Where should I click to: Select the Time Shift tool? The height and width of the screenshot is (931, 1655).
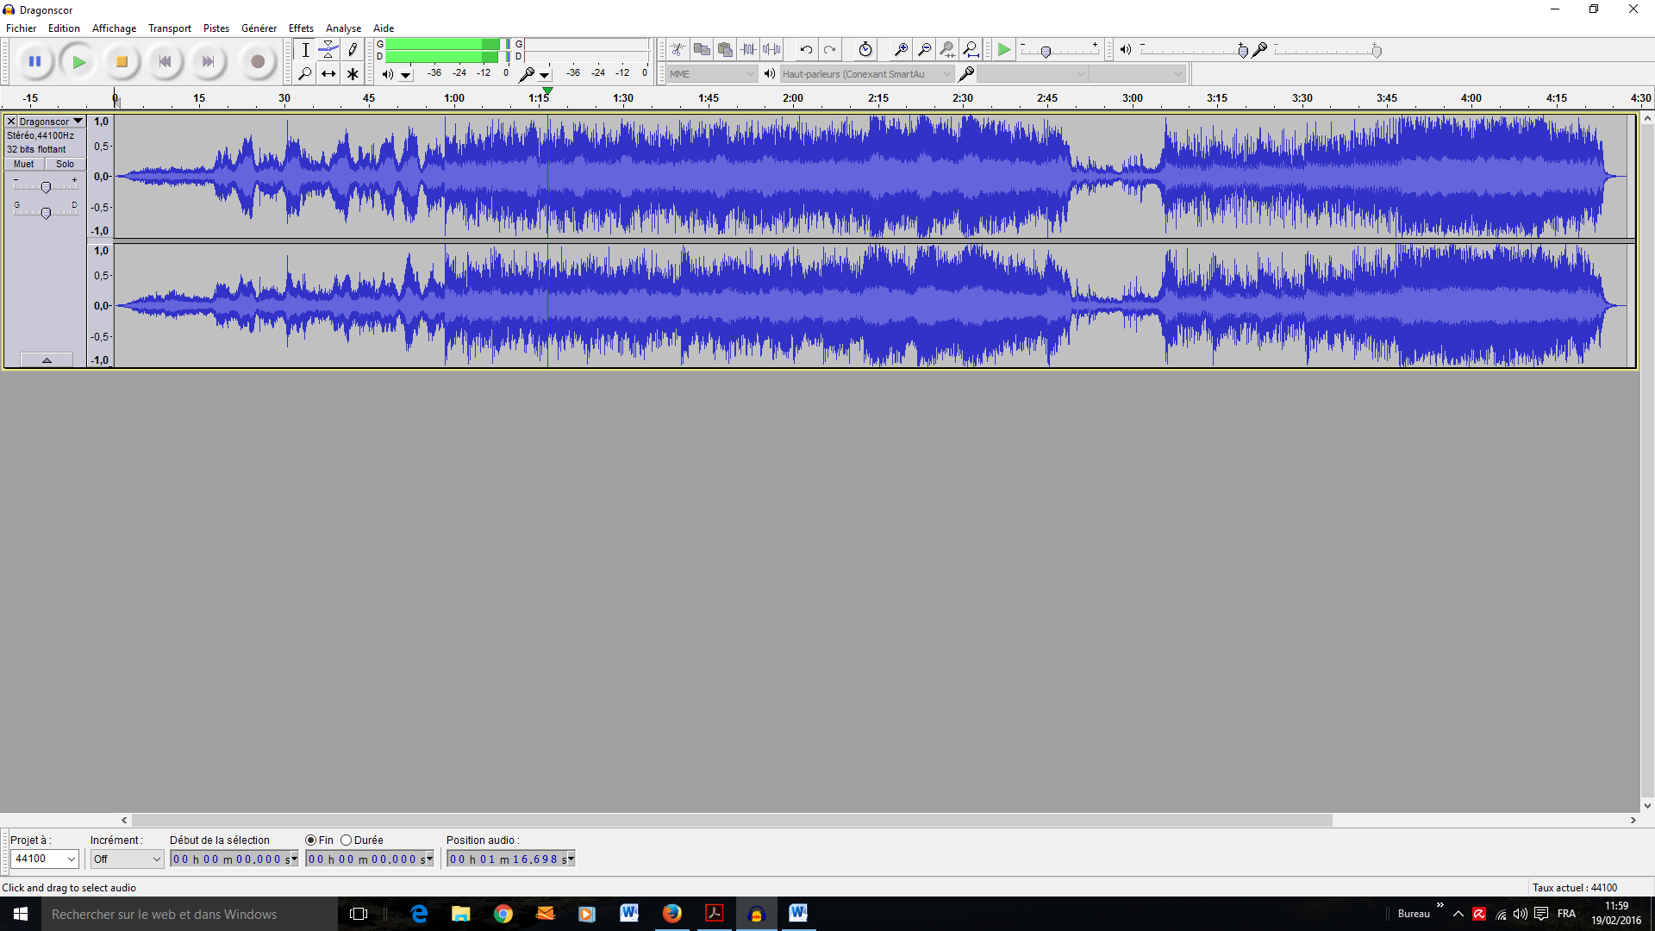(x=328, y=73)
